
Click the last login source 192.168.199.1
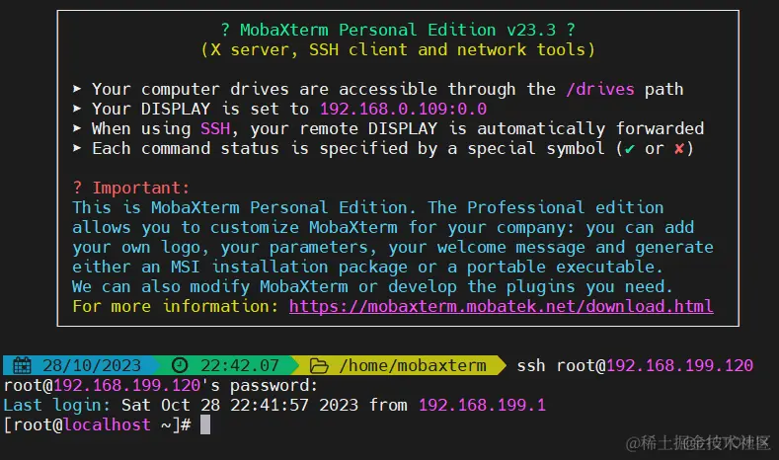click(x=482, y=405)
